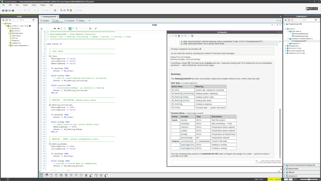
Task: Click the save icon in AI Integration toolbar
Action: coord(173,36)
